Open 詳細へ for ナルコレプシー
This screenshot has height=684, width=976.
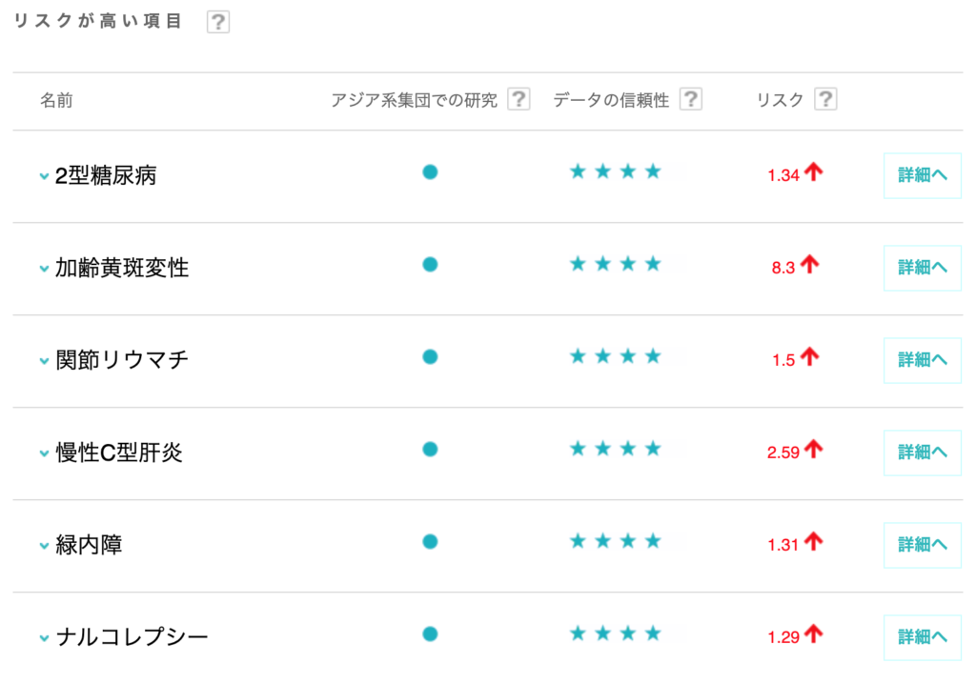(922, 637)
